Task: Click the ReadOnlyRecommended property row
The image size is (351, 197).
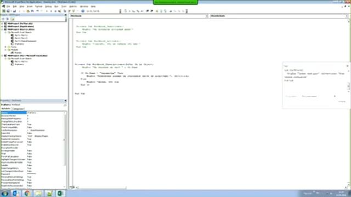Action: pos(32,186)
